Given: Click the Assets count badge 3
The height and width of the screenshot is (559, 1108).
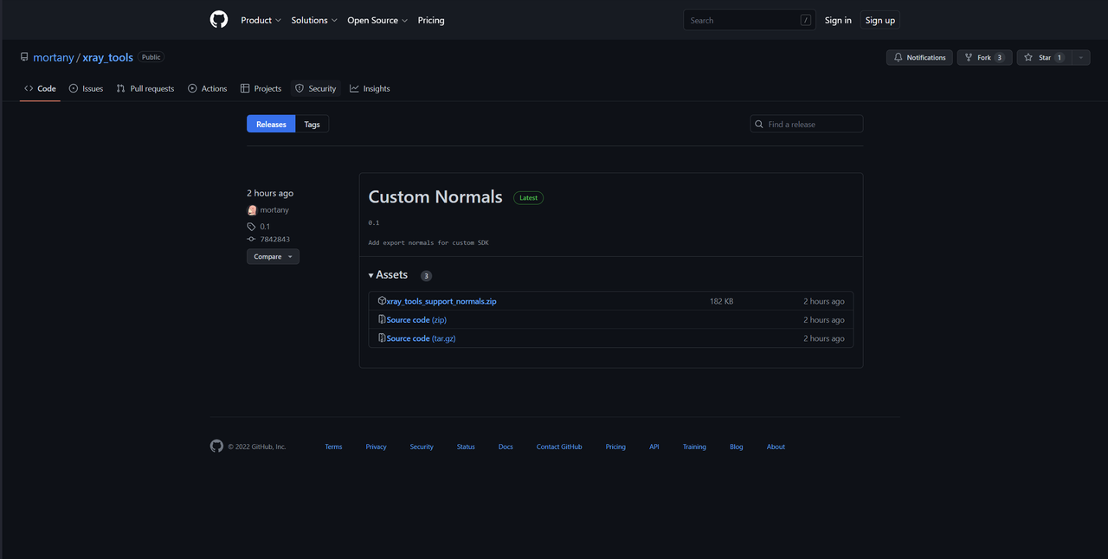Looking at the screenshot, I should [x=426, y=275].
